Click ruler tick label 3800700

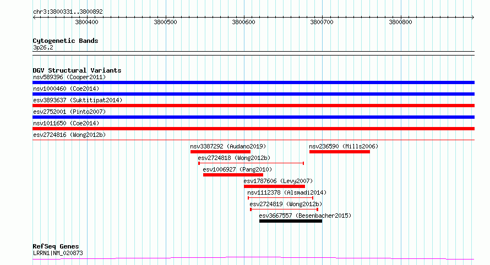click(x=322, y=22)
